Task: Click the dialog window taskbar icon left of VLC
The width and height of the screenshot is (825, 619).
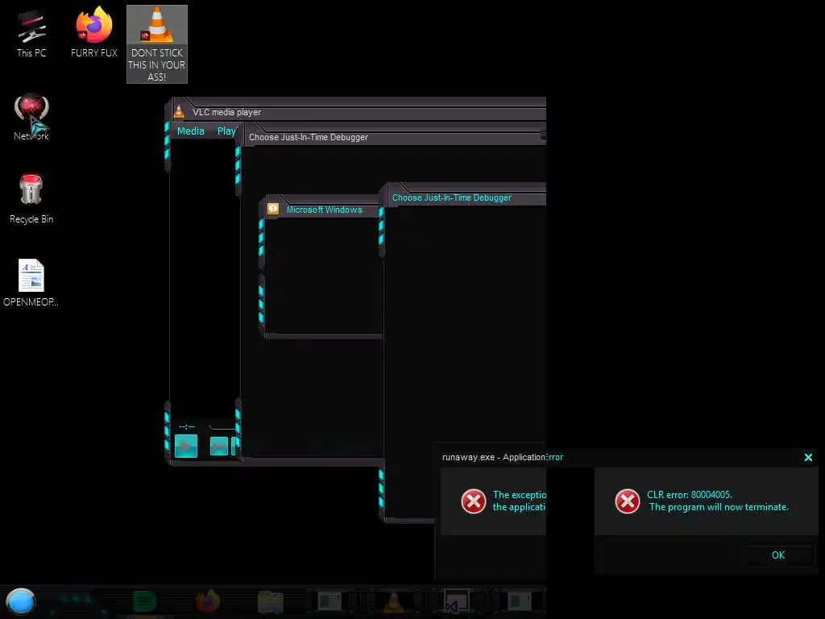Action: [x=330, y=601]
